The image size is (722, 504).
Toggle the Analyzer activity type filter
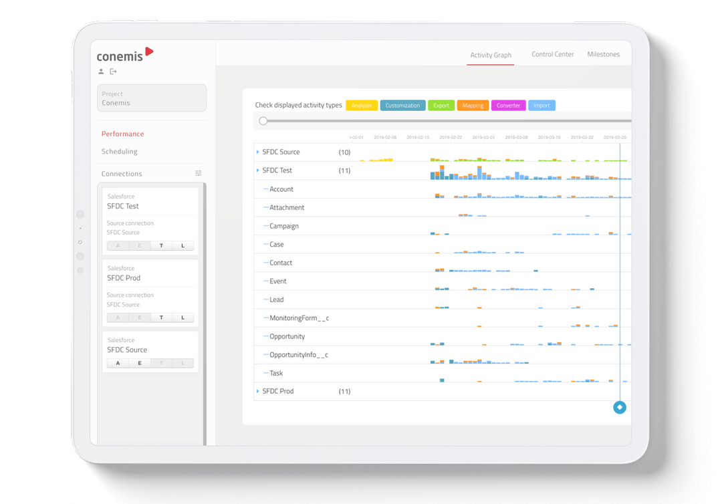[362, 106]
